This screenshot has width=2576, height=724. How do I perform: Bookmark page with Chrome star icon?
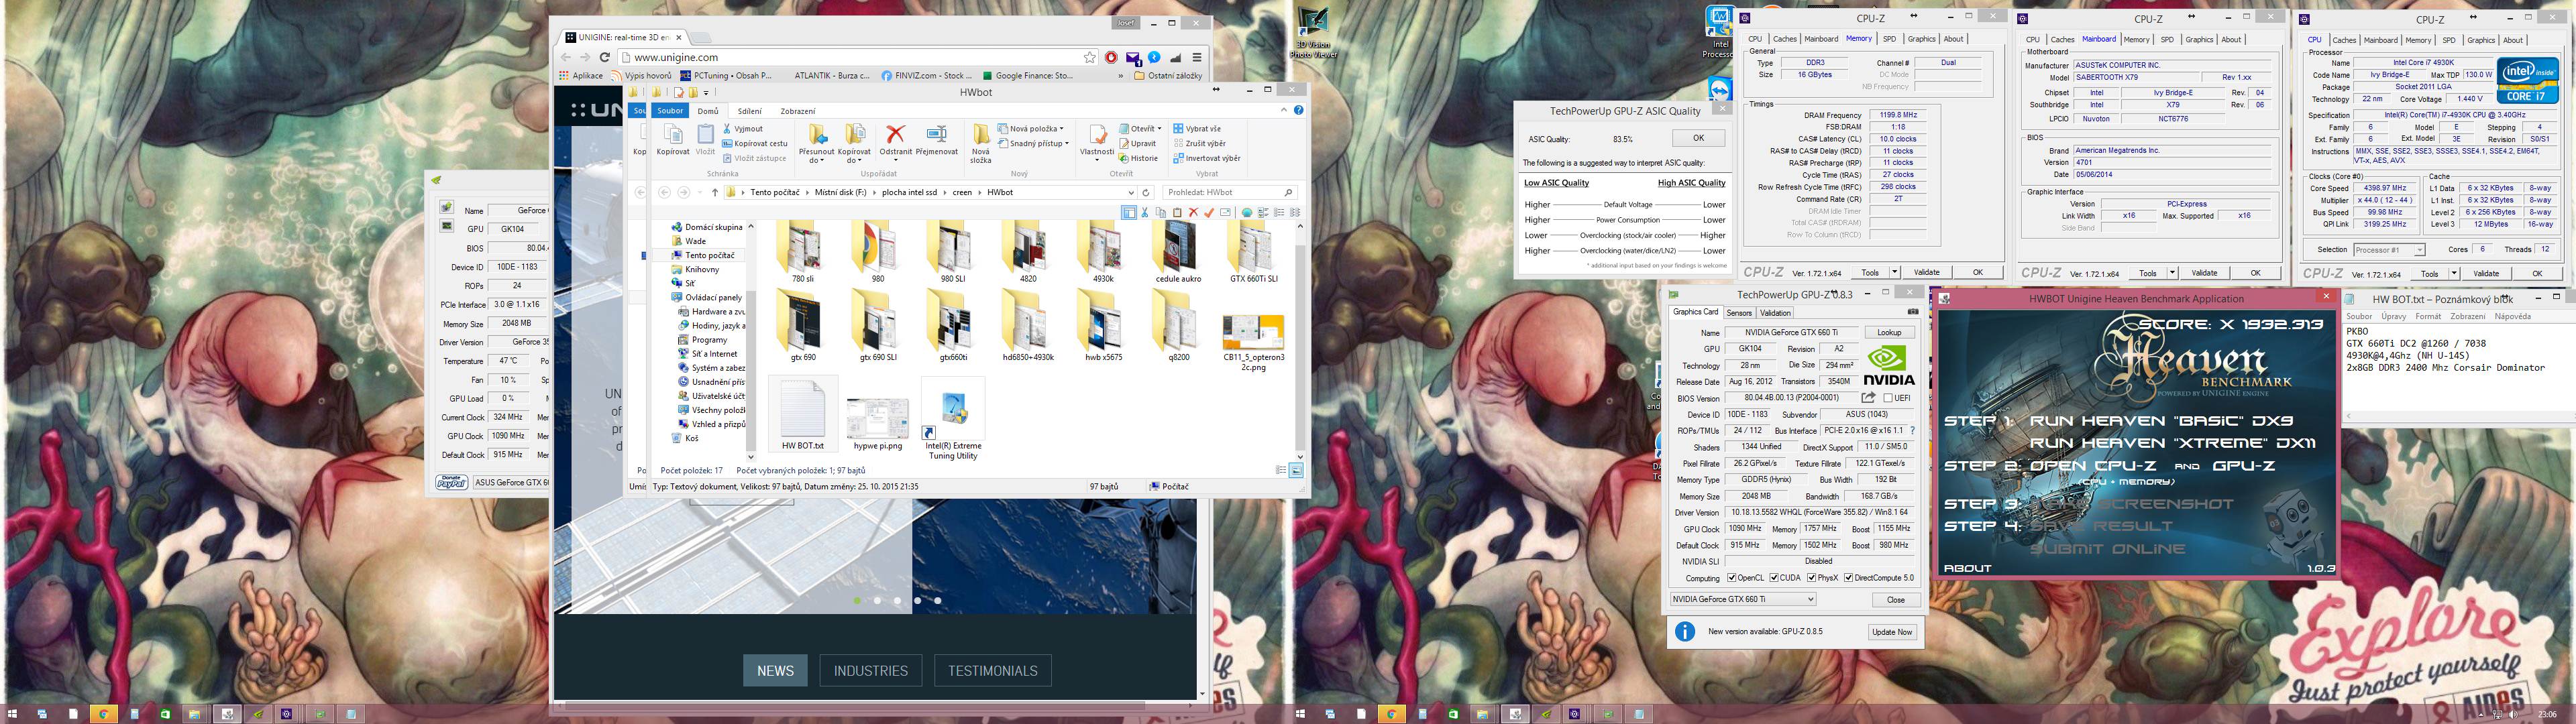[x=1090, y=57]
